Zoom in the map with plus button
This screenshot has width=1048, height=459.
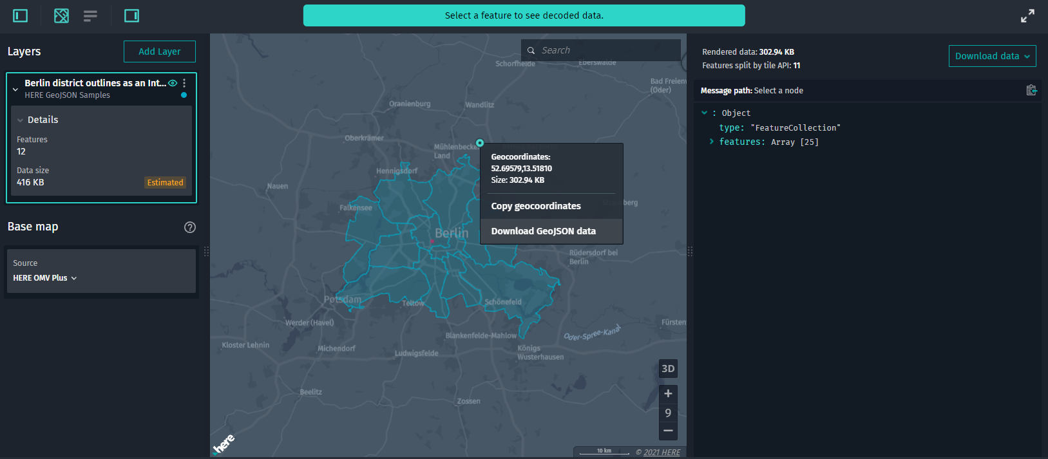click(668, 393)
